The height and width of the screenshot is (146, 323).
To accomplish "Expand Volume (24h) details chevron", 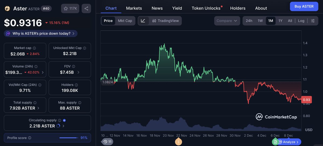I will pos(43,72).
